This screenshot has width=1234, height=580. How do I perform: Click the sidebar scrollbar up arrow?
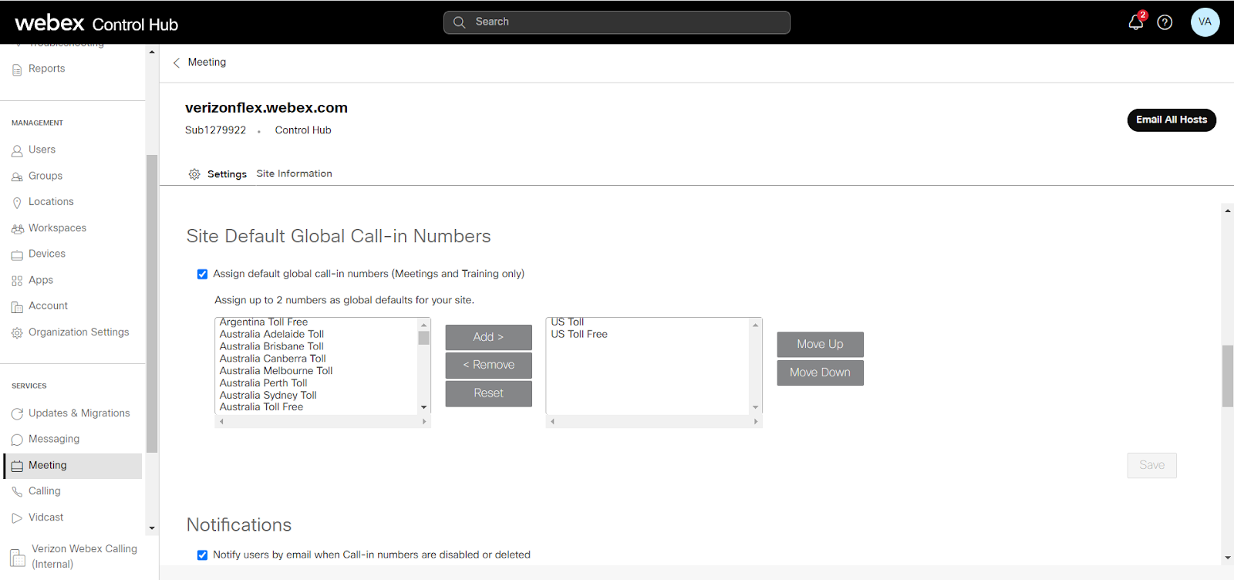(152, 52)
